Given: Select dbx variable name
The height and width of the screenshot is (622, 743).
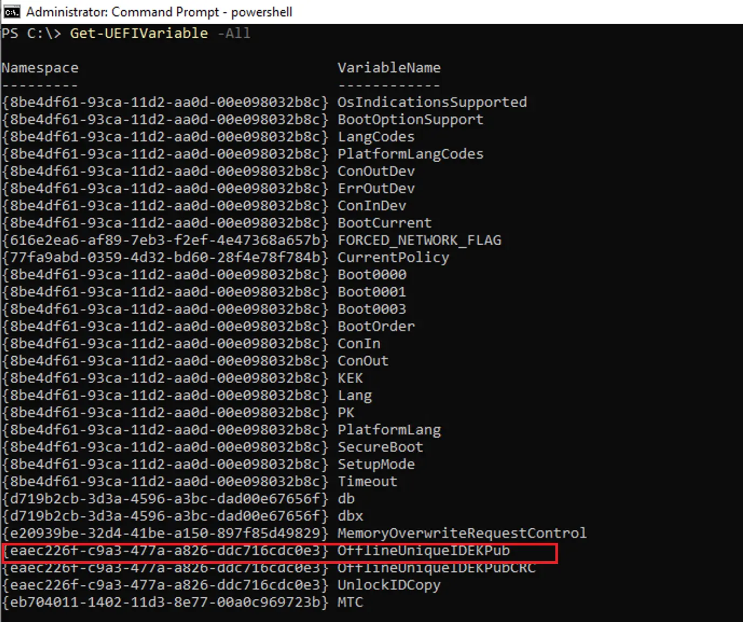Looking at the screenshot, I should click(x=350, y=516).
